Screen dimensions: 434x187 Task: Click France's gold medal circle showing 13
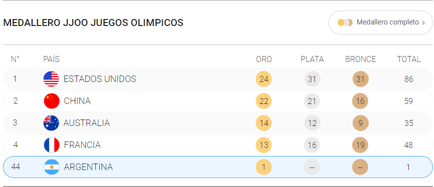coord(264,145)
